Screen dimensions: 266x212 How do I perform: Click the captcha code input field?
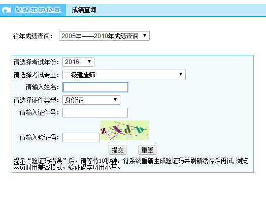(81, 138)
